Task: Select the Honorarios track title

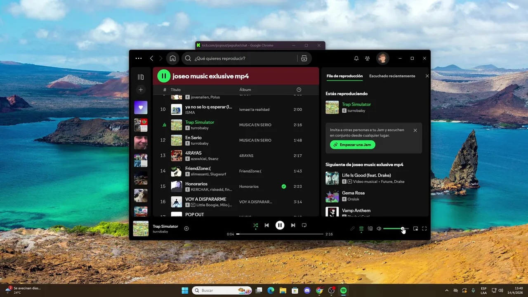Action: point(196,184)
